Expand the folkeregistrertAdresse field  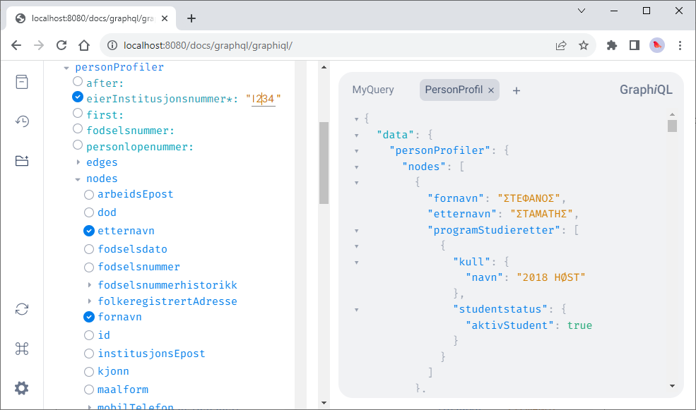(x=90, y=302)
